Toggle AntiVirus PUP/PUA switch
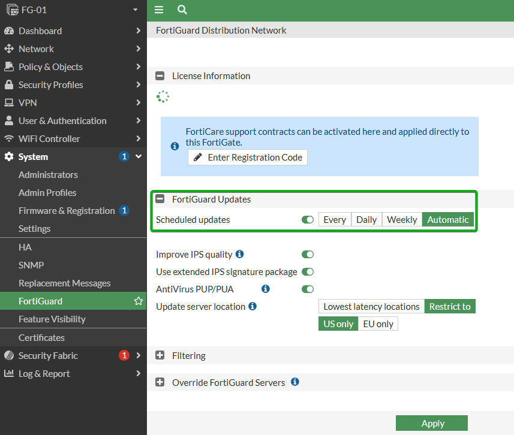 click(308, 289)
